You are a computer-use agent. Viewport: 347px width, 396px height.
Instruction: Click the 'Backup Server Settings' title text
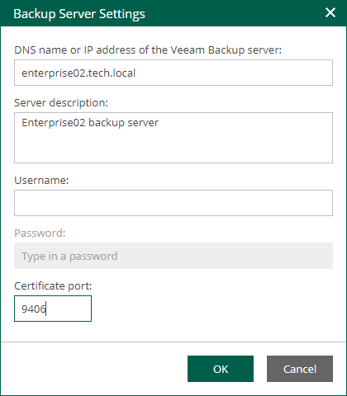coord(79,14)
